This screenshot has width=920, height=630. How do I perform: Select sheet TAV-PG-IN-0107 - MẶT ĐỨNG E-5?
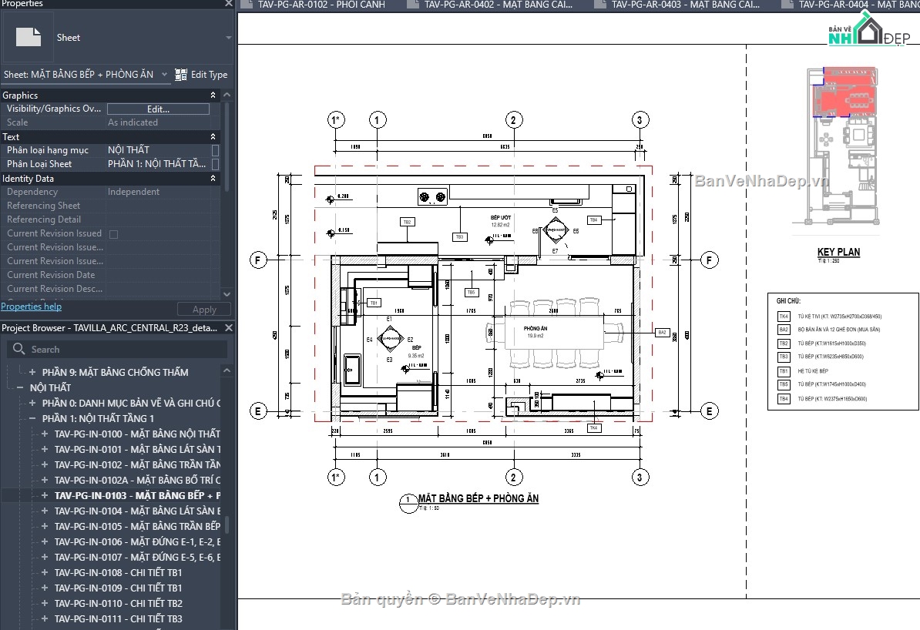point(137,558)
